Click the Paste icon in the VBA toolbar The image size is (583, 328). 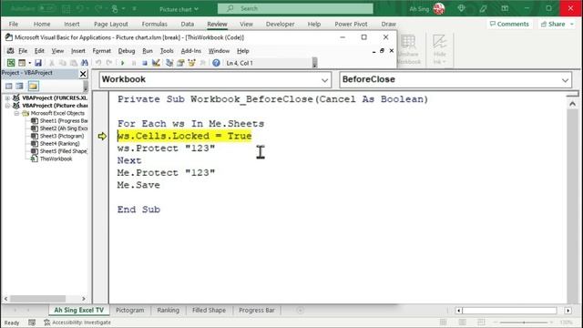tap(74, 63)
